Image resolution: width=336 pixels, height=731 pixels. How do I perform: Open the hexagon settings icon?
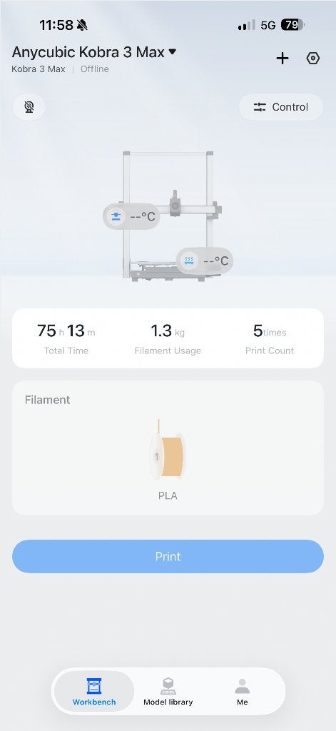point(313,59)
